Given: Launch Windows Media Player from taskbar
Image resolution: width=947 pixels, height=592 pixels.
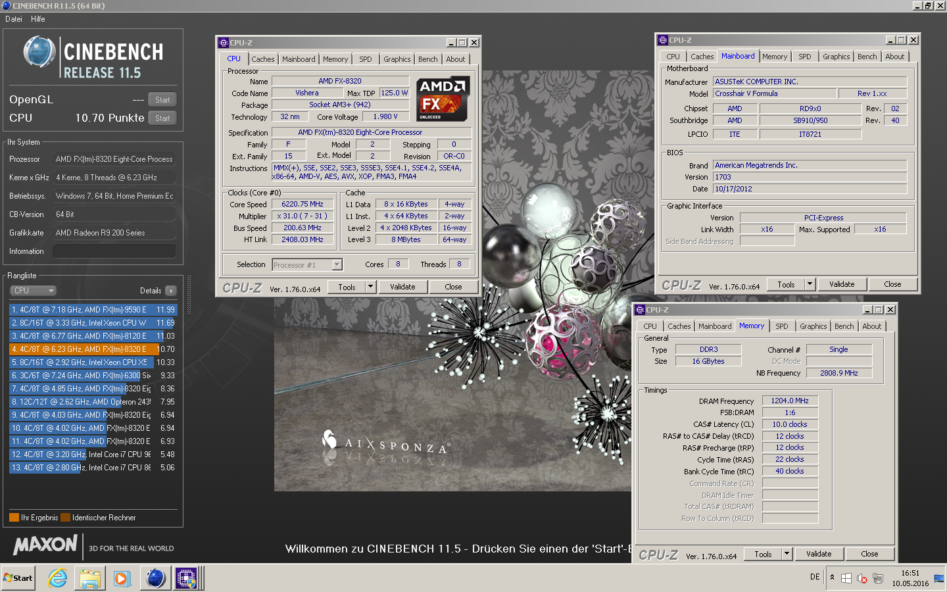Looking at the screenshot, I should 122,578.
